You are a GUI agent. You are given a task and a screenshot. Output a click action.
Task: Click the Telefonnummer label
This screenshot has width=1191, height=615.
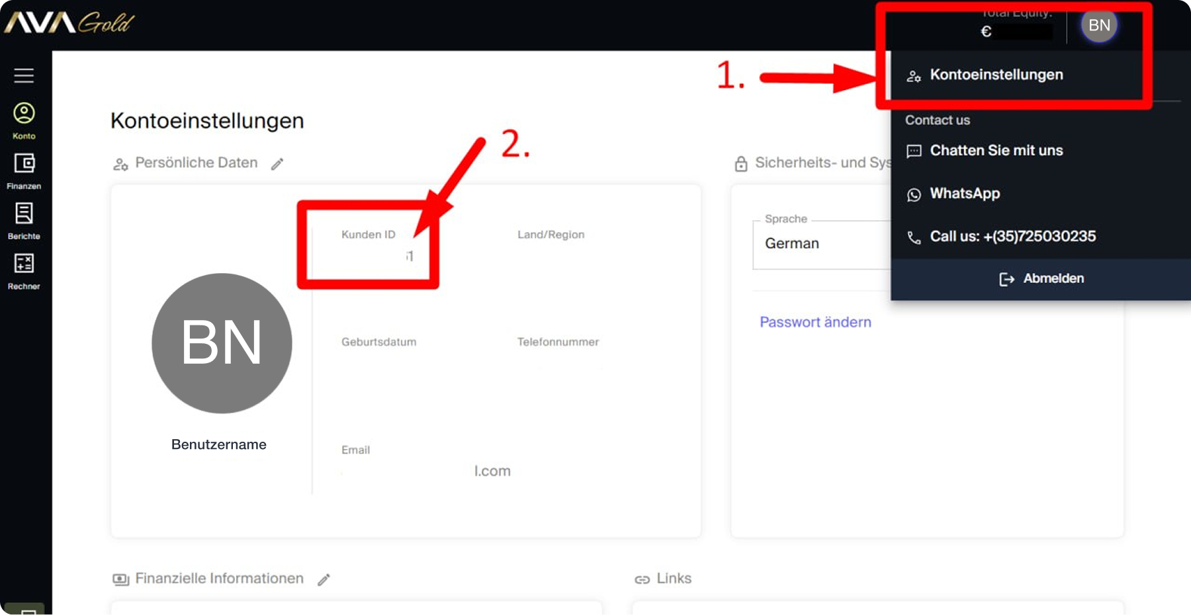[558, 342]
